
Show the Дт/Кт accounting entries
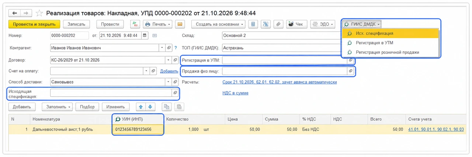tap(135, 24)
